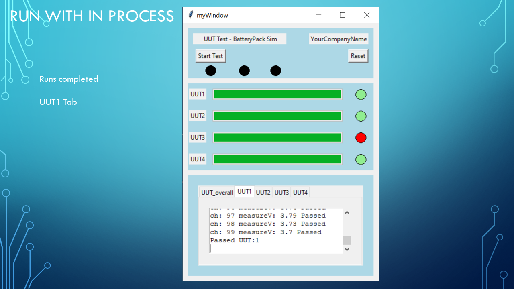Click the Start Test button

tap(210, 56)
